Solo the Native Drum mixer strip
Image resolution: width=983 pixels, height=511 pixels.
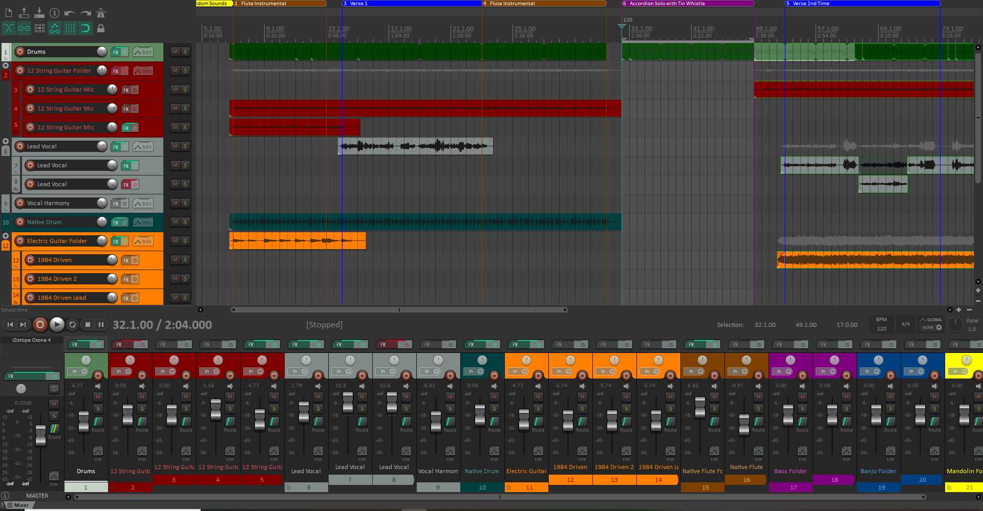494,409
